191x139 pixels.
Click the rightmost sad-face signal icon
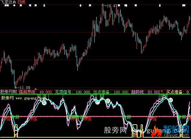[171, 100]
